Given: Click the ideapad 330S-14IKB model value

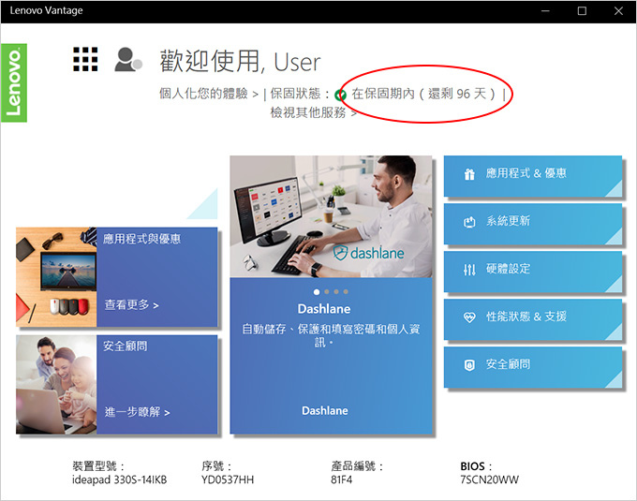Looking at the screenshot, I should [x=120, y=479].
